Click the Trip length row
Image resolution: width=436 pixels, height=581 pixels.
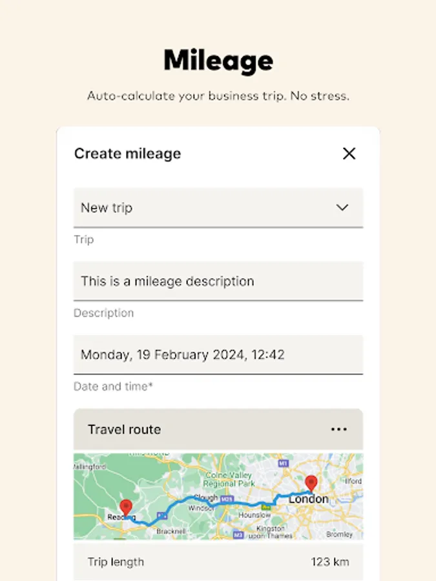pyautogui.click(x=115, y=562)
